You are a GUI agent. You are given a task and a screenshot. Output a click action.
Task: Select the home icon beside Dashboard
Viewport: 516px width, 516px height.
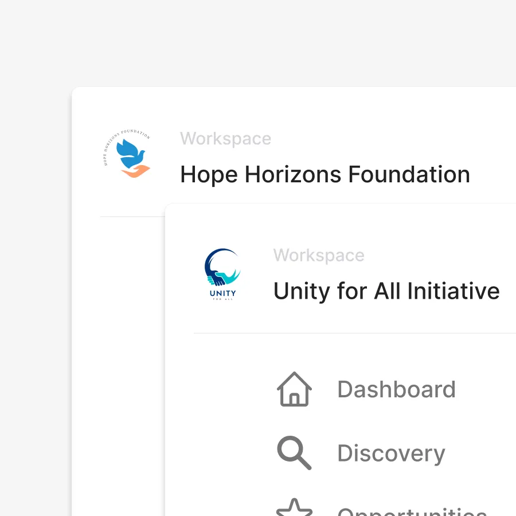pyautogui.click(x=294, y=389)
